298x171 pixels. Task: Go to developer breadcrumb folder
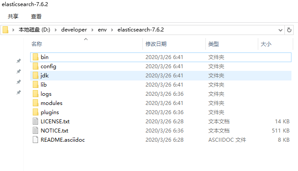[74, 30]
